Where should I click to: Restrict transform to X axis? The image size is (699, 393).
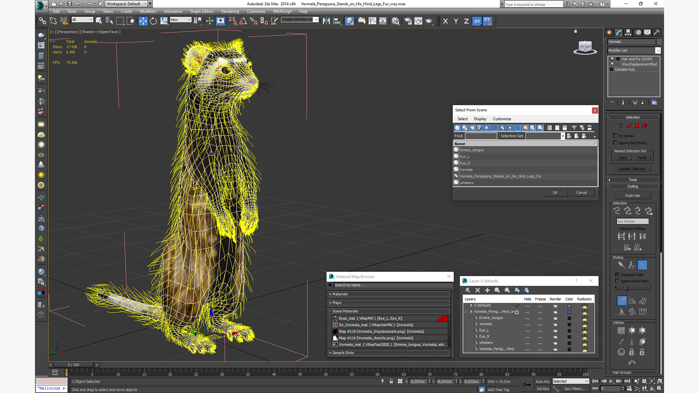pos(445,21)
